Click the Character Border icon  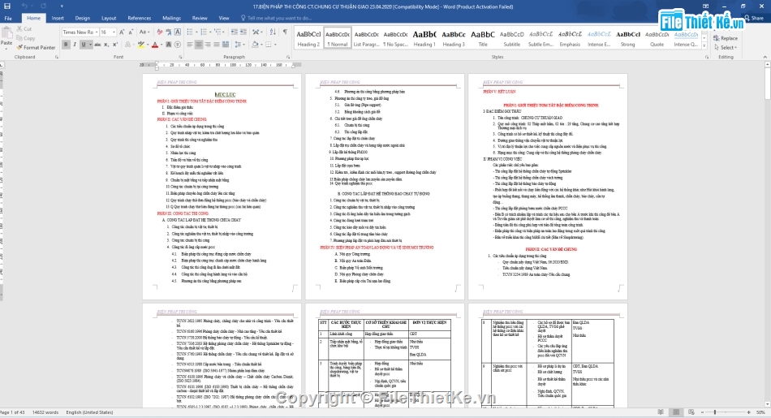[x=178, y=32]
